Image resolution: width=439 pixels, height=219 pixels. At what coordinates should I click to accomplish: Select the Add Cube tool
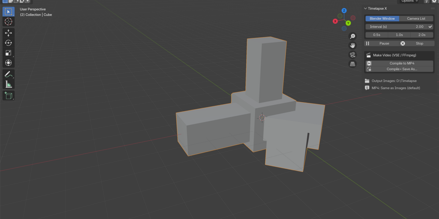8,96
